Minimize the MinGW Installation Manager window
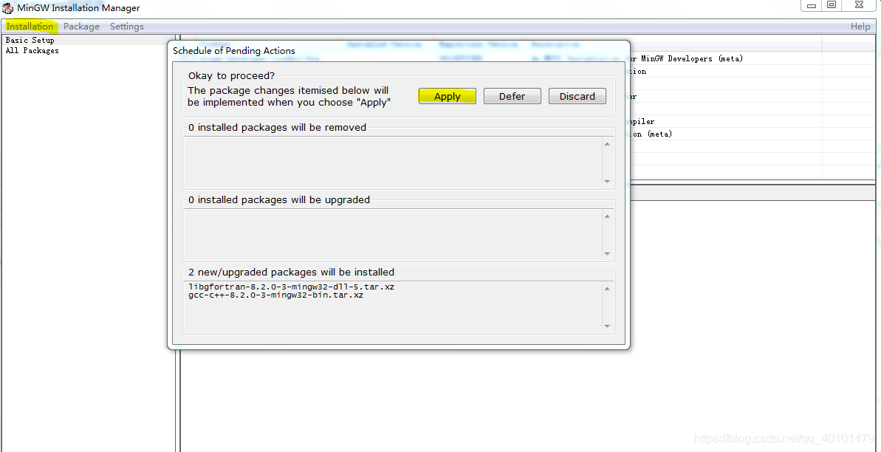881x452 pixels. click(812, 6)
